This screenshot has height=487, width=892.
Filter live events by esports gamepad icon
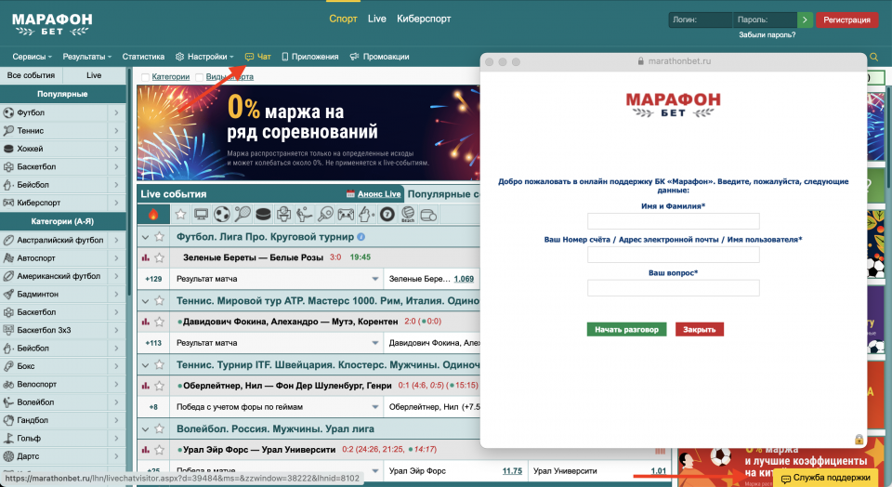[x=346, y=215]
